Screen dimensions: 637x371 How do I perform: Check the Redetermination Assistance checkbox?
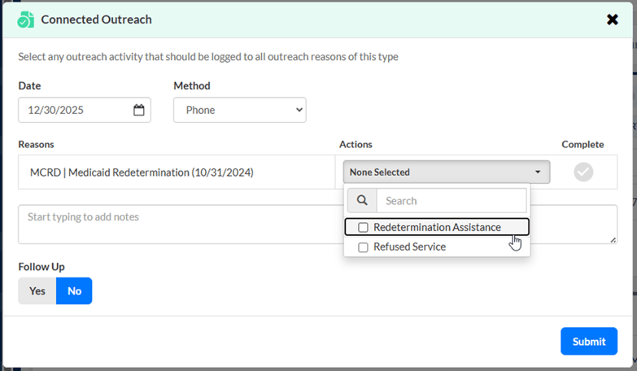click(364, 227)
